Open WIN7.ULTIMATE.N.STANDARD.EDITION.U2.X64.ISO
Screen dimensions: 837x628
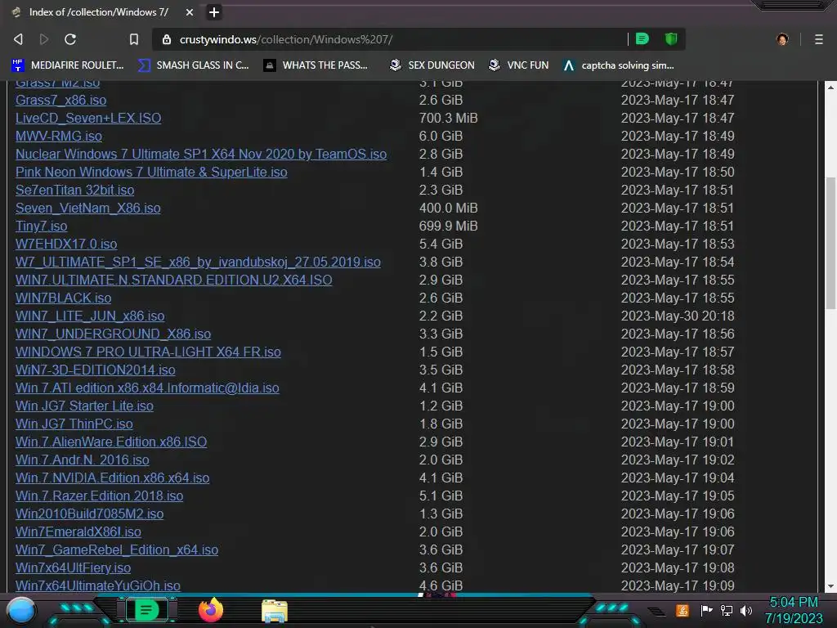pos(173,280)
